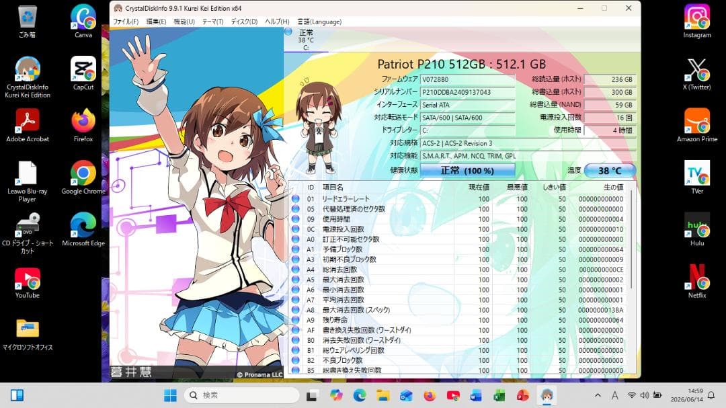Expand the system tray hidden icons chevron
This screenshot has height=408, width=726.
[x=598, y=395]
